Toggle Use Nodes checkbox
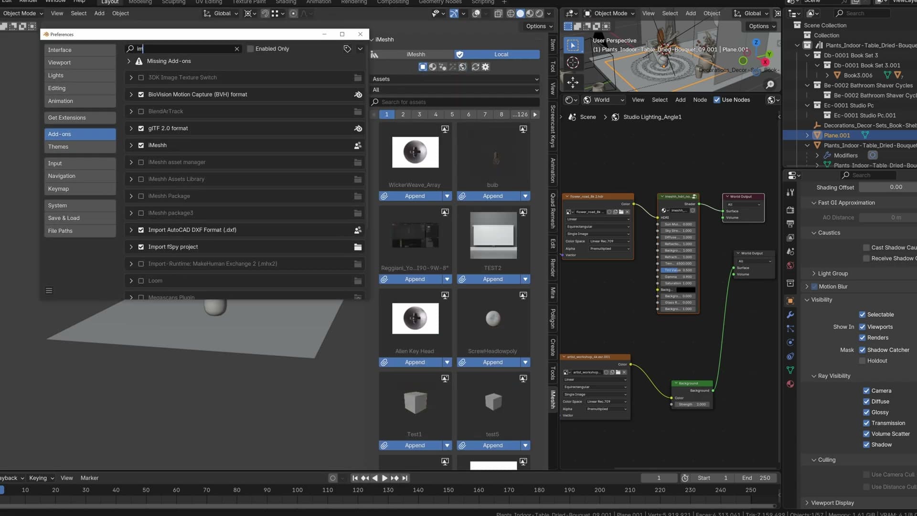917x516 pixels. point(716,100)
